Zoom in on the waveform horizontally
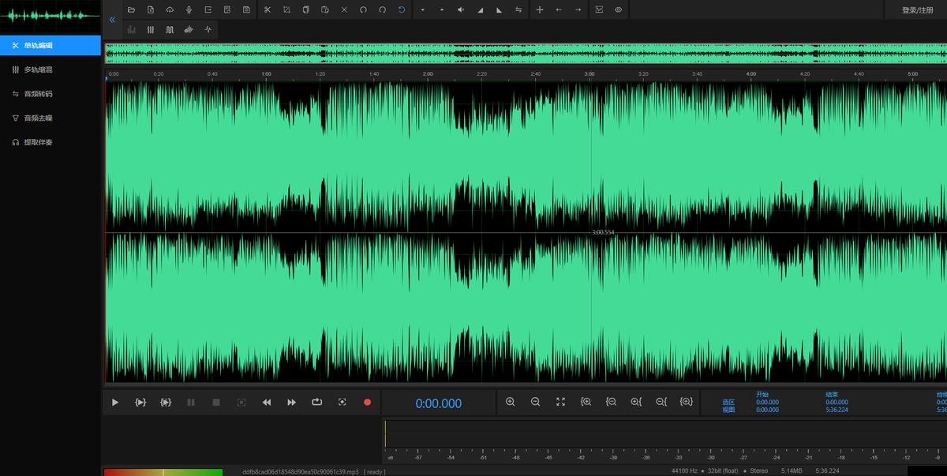 click(x=510, y=402)
